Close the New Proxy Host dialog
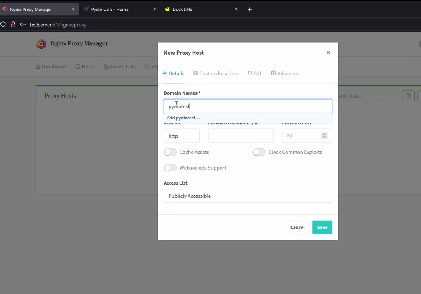 (328, 53)
